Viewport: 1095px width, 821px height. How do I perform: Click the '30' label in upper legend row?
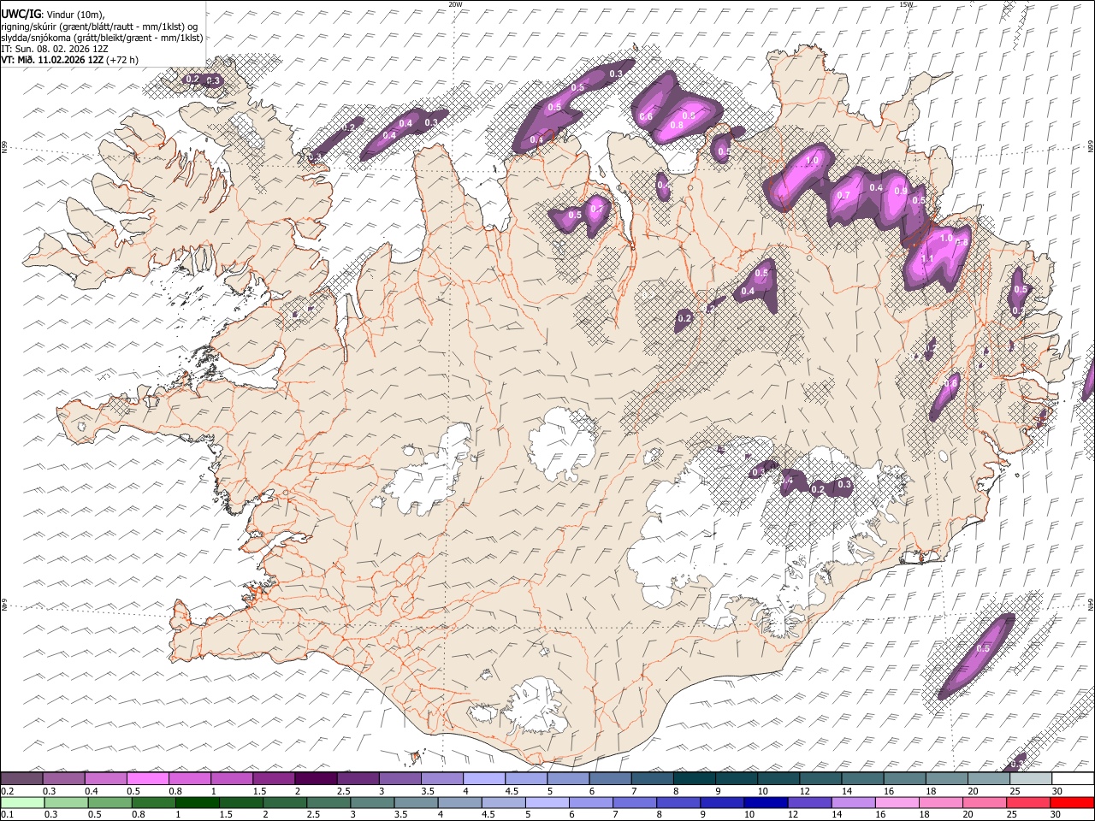[1057, 791]
